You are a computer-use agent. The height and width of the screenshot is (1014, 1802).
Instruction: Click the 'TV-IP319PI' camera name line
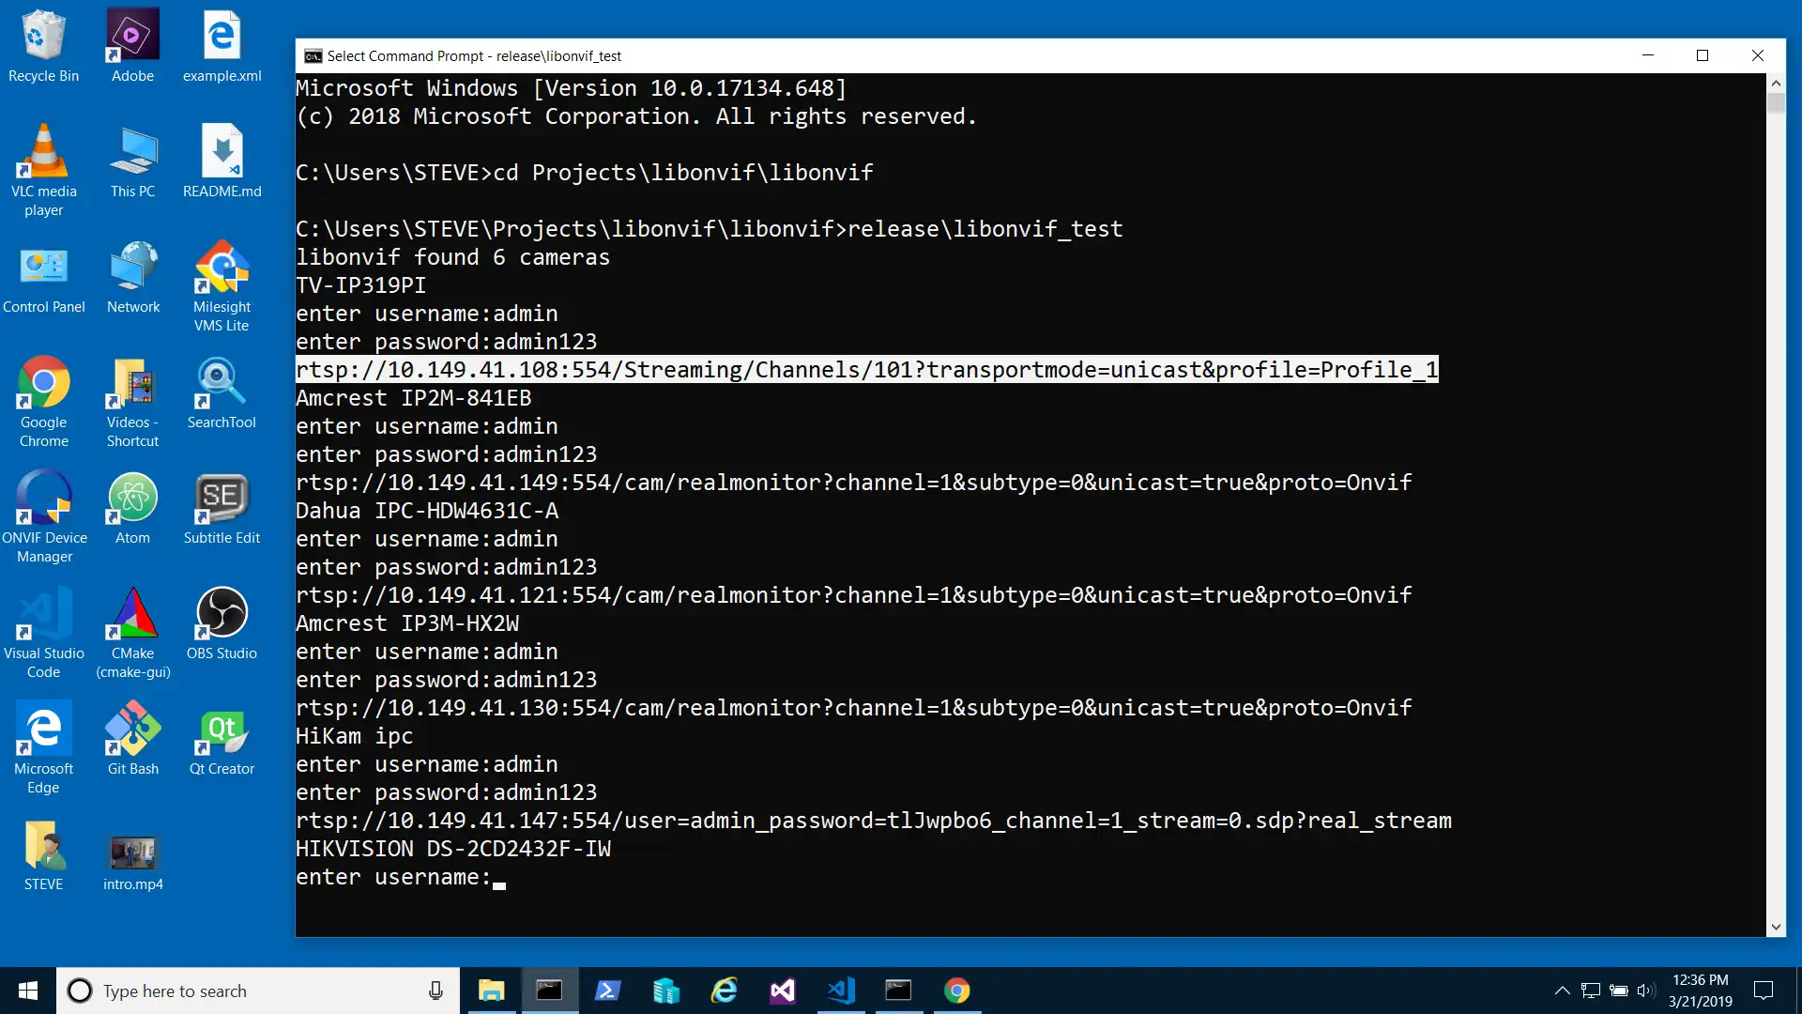(x=360, y=285)
